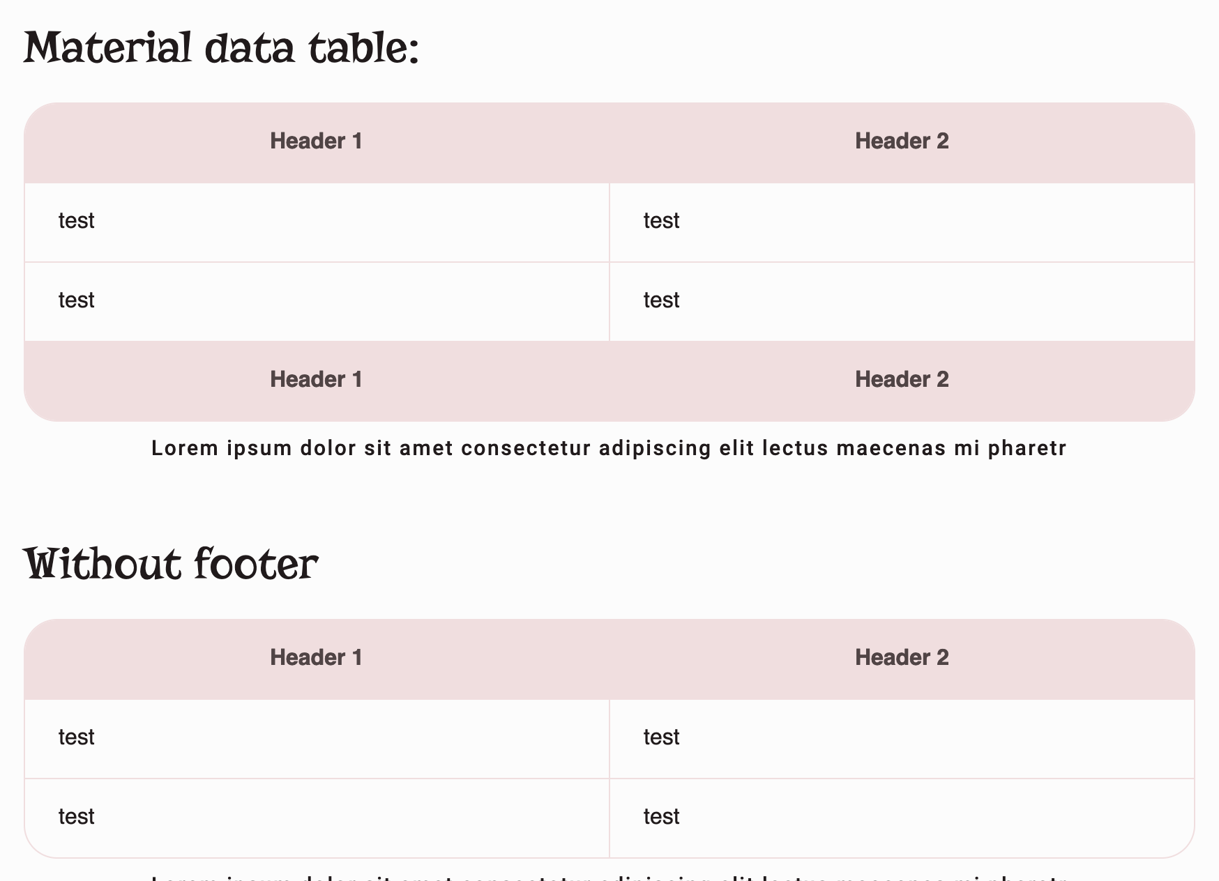Click the Header 2 column of first table
The height and width of the screenshot is (881, 1219).
(x=903, y=141)
